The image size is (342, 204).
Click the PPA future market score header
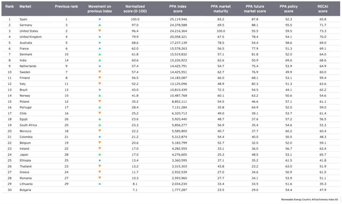(x=255, y=9)
